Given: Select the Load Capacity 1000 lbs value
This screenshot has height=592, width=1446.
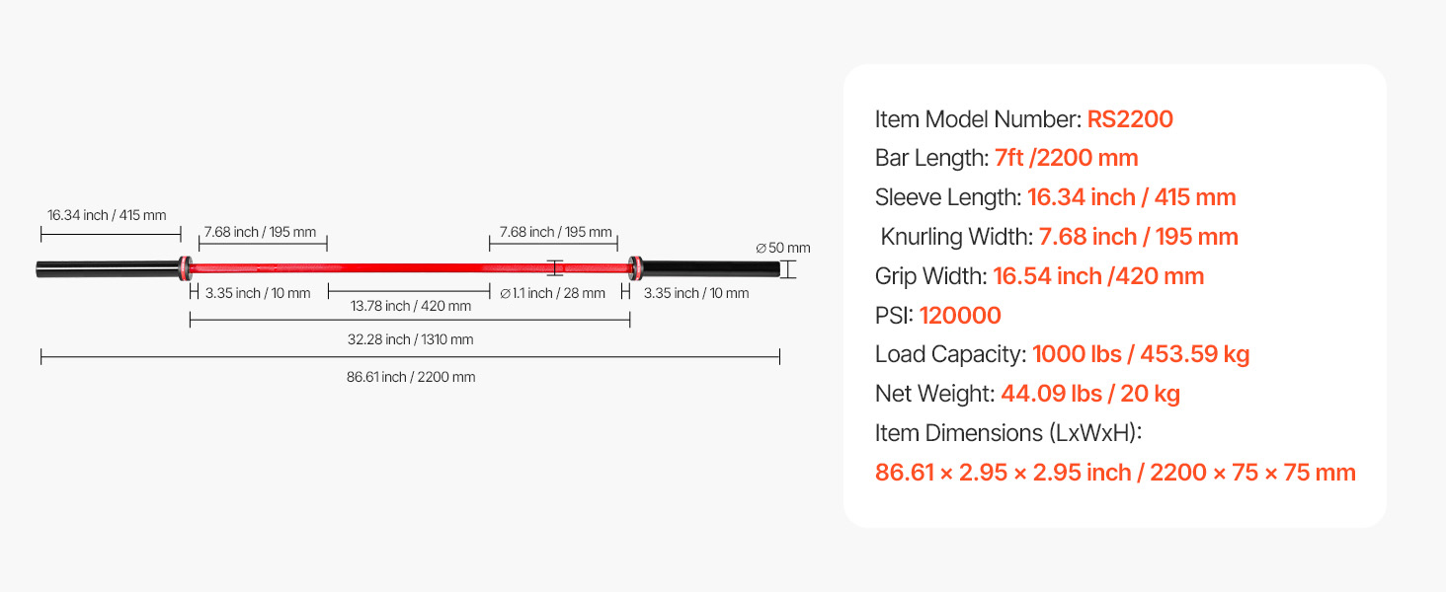Looking at the screenshot, I should (1141, 354).
